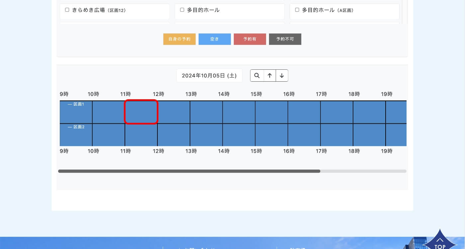Click the search magnifier icon

(257, 76)
